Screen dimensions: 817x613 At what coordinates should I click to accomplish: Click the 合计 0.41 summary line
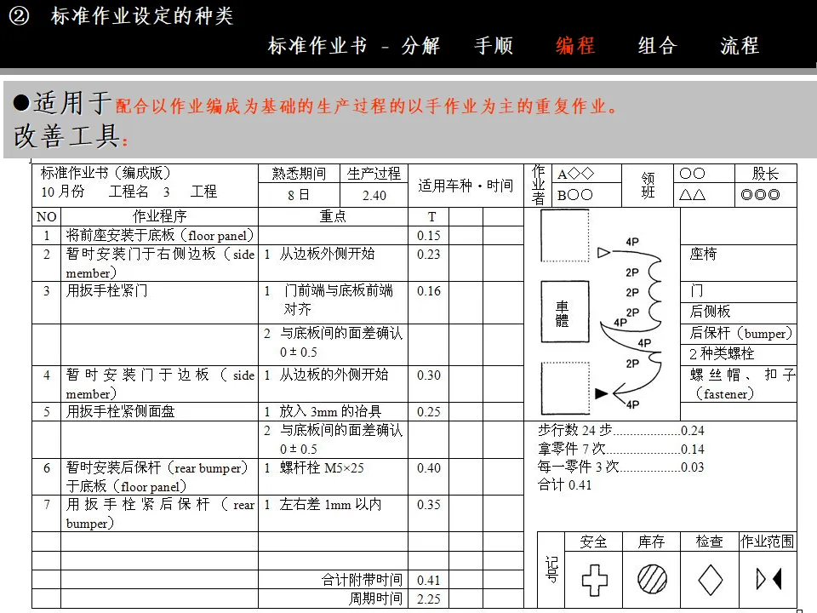point(564,484)
